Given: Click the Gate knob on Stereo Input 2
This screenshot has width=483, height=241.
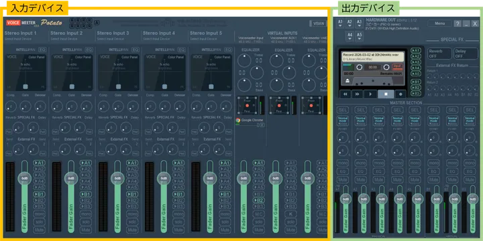Looking at the screenshot, I should tap(72, 106).
